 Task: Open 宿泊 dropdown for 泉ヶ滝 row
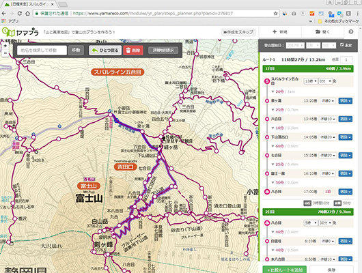(346, 101)
